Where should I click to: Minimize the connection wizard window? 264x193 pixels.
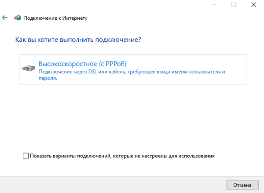pos(214,5)
